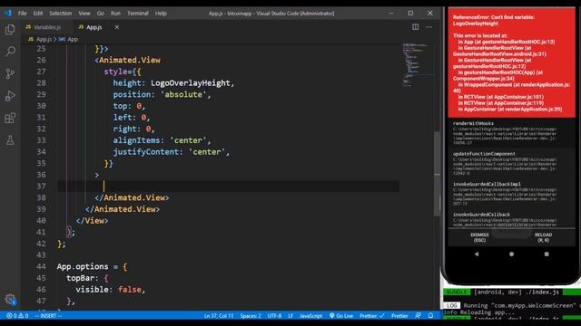The width and height of the screenshot is (581, 326).
Task: Open the Go menu
Action: point(101,14)
